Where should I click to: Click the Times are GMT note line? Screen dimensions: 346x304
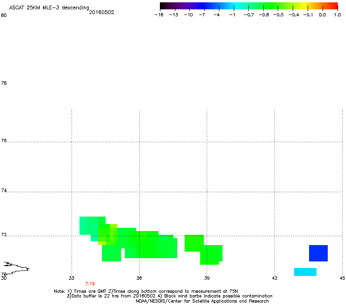coord(145,291)
